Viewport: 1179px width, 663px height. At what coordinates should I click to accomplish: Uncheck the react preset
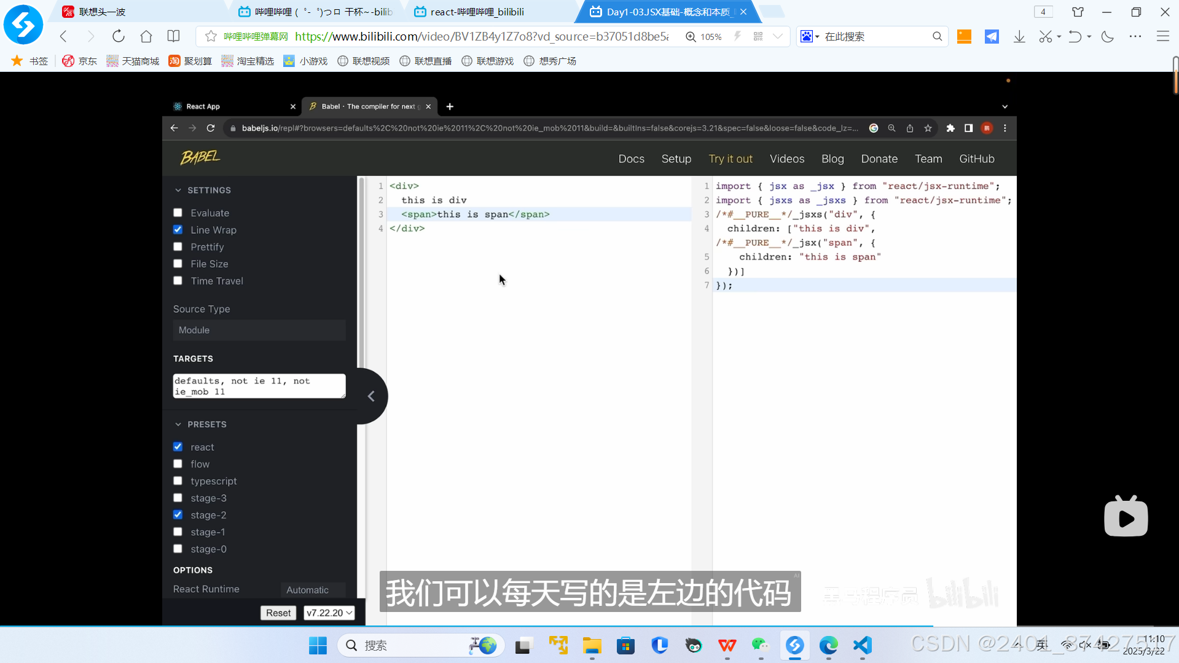pyautogui.click(x=178, y=447)
